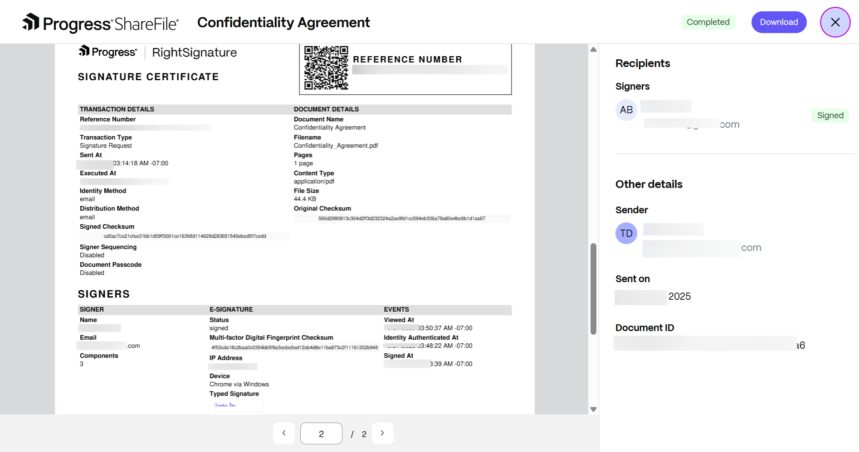Open the document with the Download button
Viewport: 859px width, 452px height.
pos(779,22)
